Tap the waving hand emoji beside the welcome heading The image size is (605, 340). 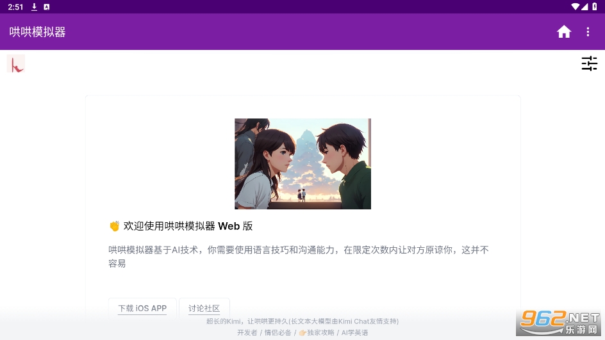(x=115, y=226)
